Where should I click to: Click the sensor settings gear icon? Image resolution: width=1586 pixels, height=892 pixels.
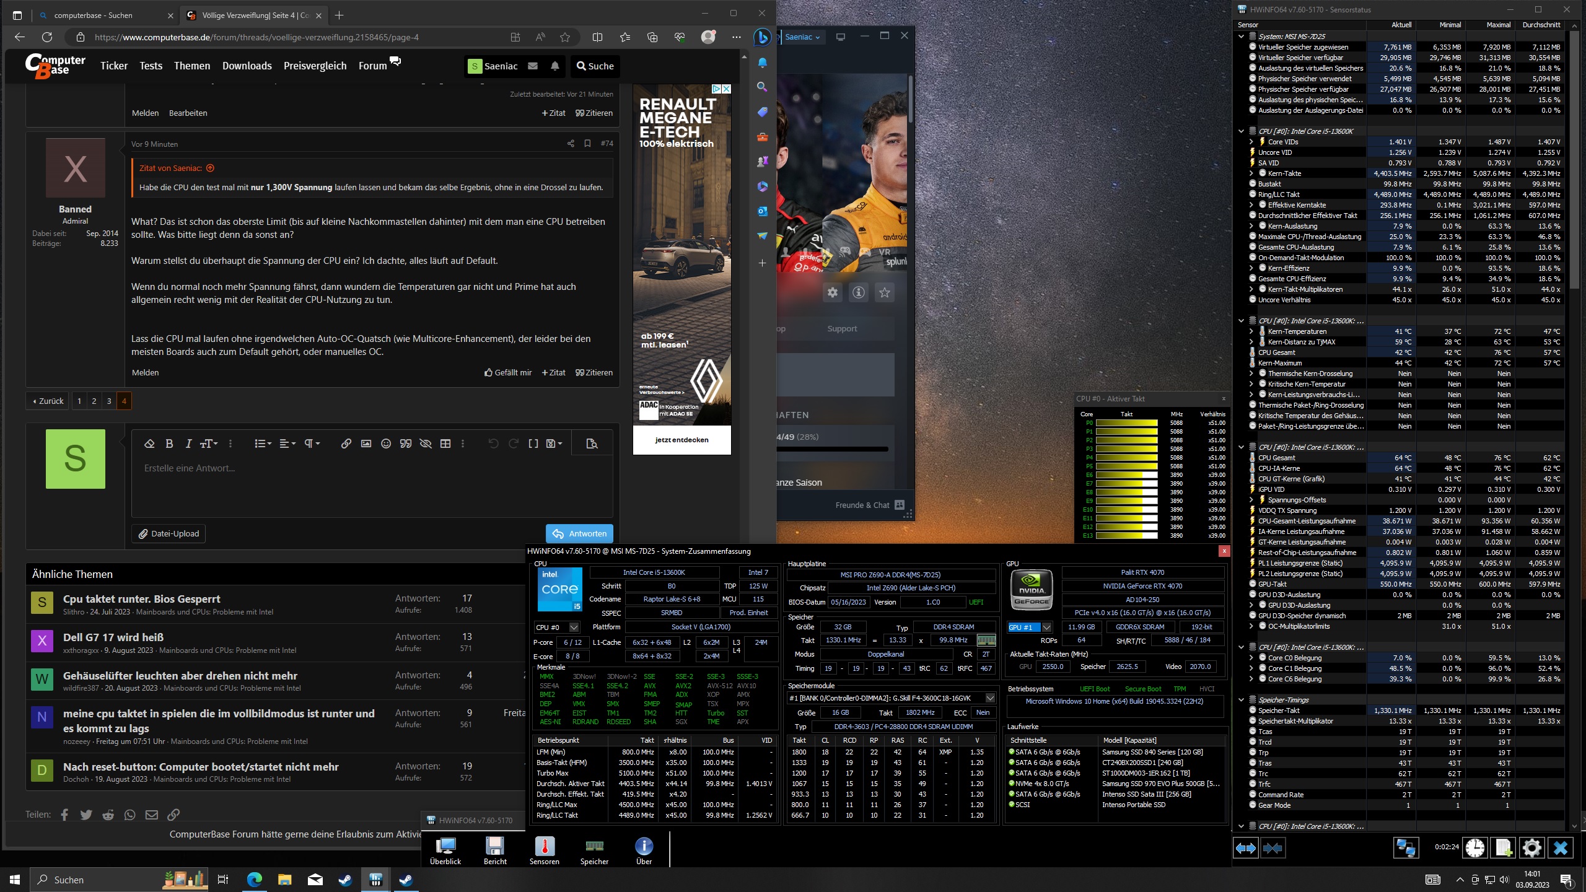(1531, 847)
